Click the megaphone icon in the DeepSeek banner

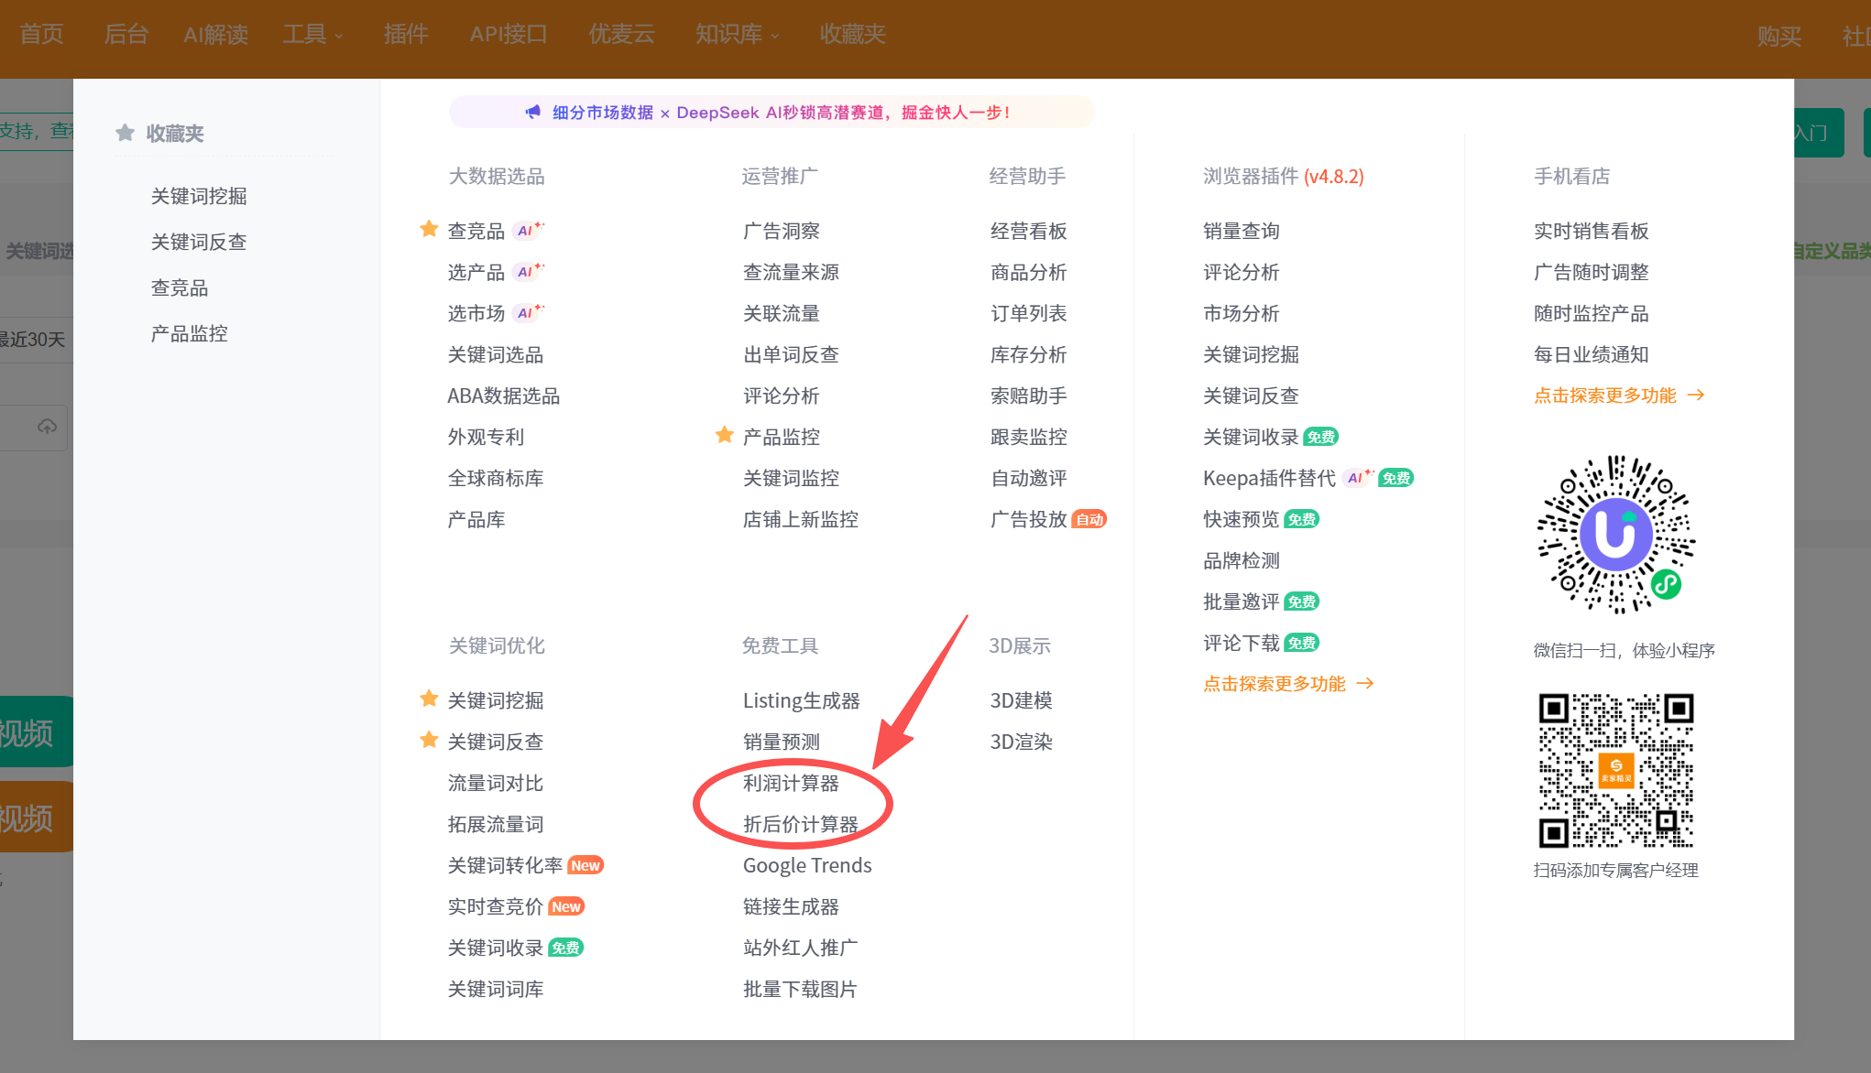pos(532,111)
